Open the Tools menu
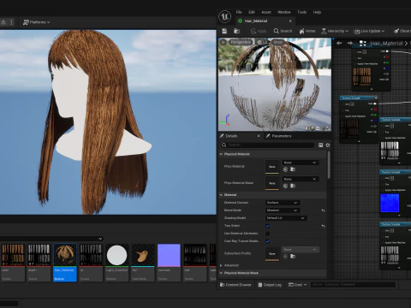The image size is (411, 308). click(x=301, y=12)
